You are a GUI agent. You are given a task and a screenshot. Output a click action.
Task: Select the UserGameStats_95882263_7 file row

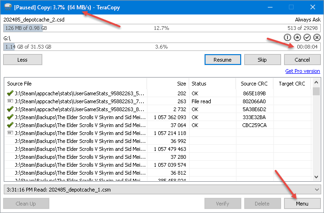pyautogui.click(x=158, y=101)
